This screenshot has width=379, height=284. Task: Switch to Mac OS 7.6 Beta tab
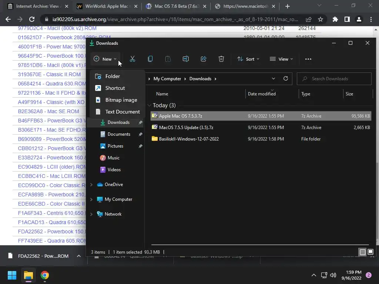[x=176, y=6]
